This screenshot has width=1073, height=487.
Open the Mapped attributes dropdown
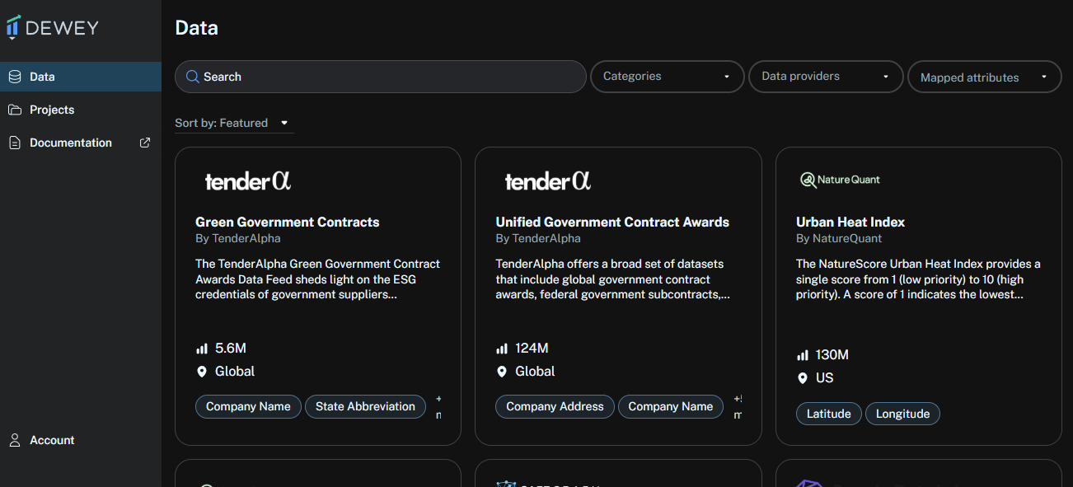point(984,77)
